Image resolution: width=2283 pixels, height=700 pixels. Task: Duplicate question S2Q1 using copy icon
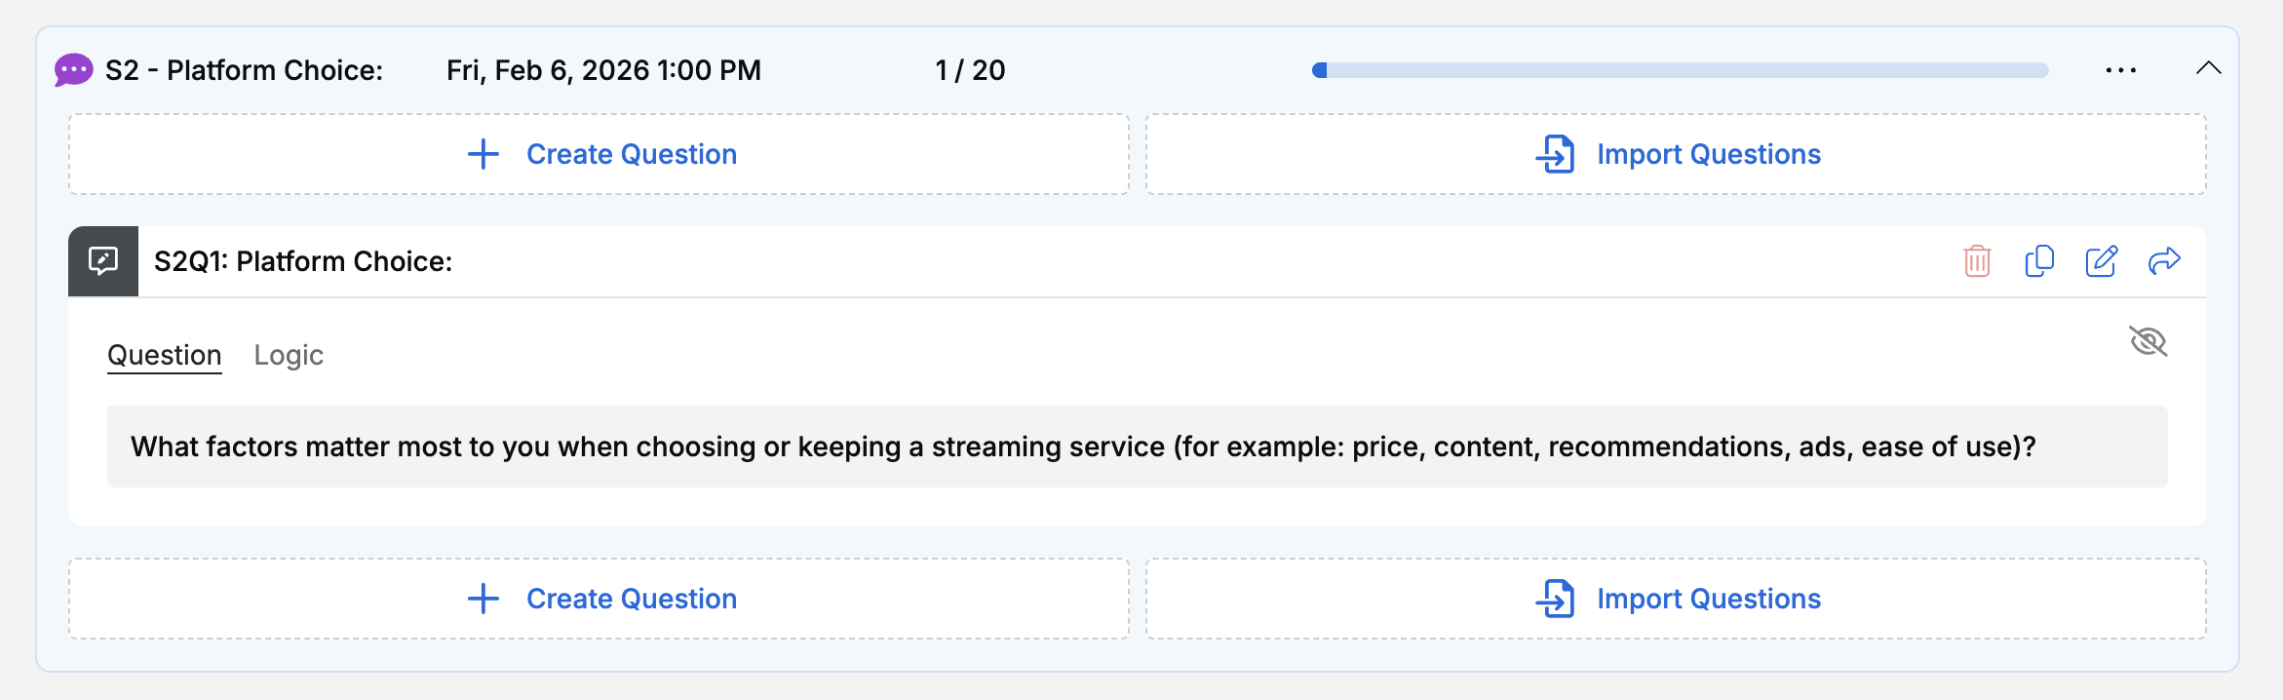[x=2039, y=261]
